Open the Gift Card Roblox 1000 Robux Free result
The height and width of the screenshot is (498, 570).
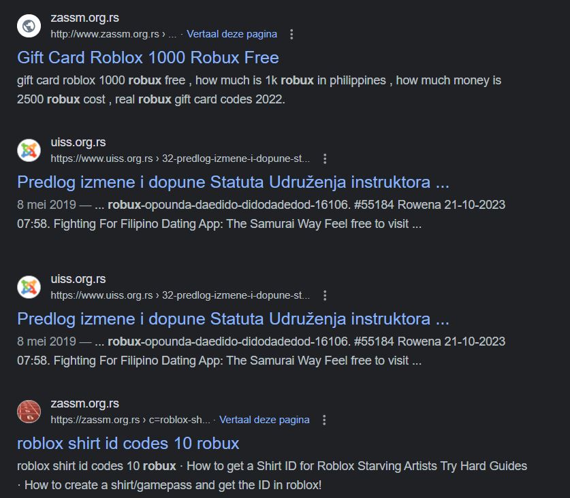tap(148, 57)
